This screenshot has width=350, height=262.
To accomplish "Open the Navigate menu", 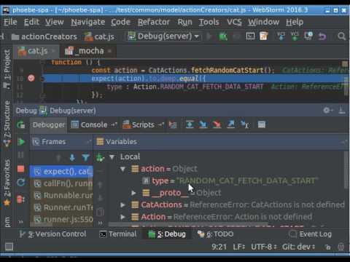I will coord(88,22).
